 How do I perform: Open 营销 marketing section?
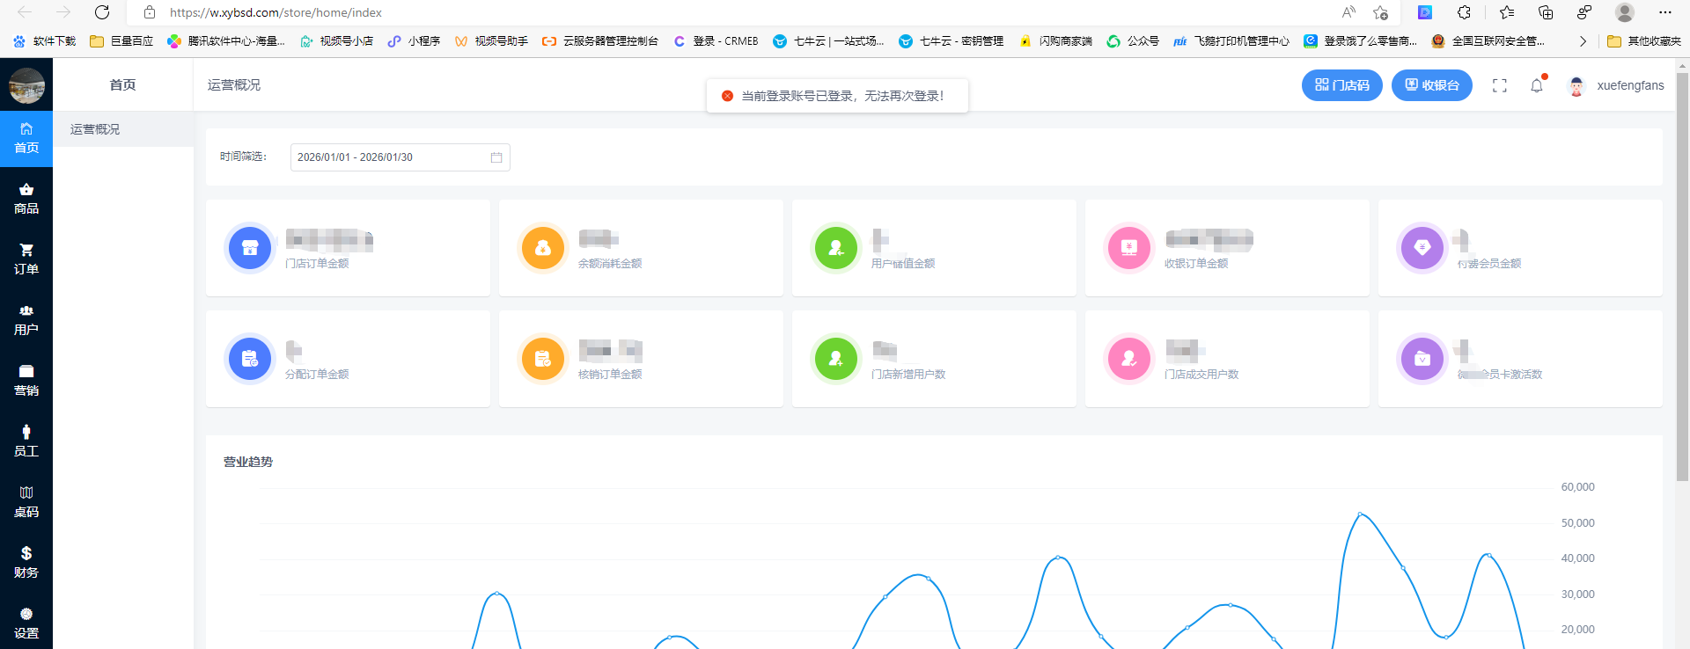[x=26, y=381]
